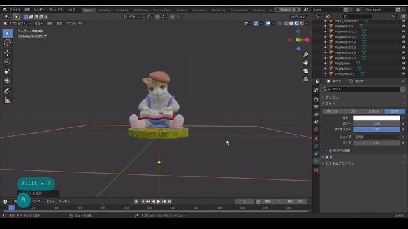Open the グローバル transform orientation dropdown
The height and width of the screenshot is (229, 408).
click(133, 17)
